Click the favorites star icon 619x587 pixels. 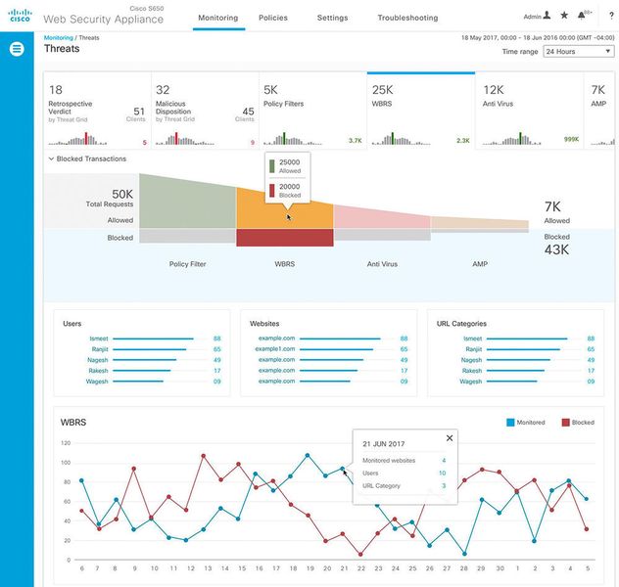tap(564, 16)
